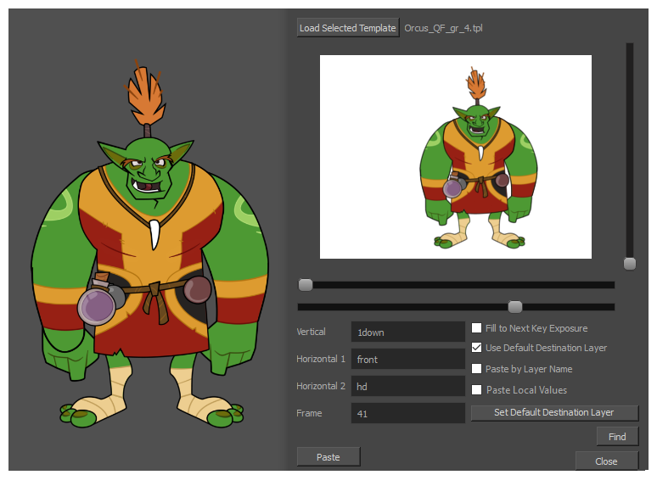Click the Horizontal 2 field with hd
The image size is (657, 486).
407,386
